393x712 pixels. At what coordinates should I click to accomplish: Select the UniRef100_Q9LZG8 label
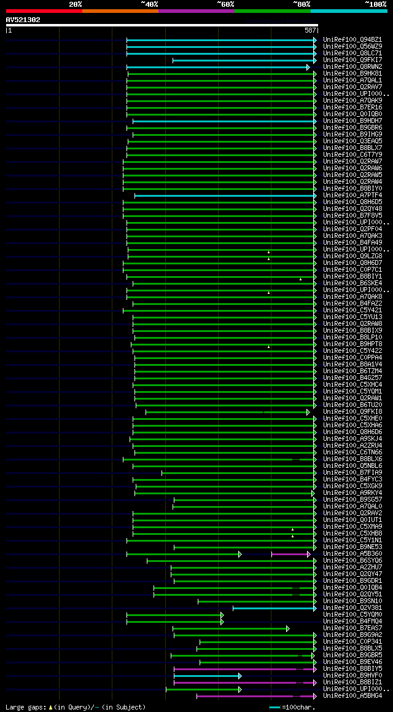[x=352, y=256]
